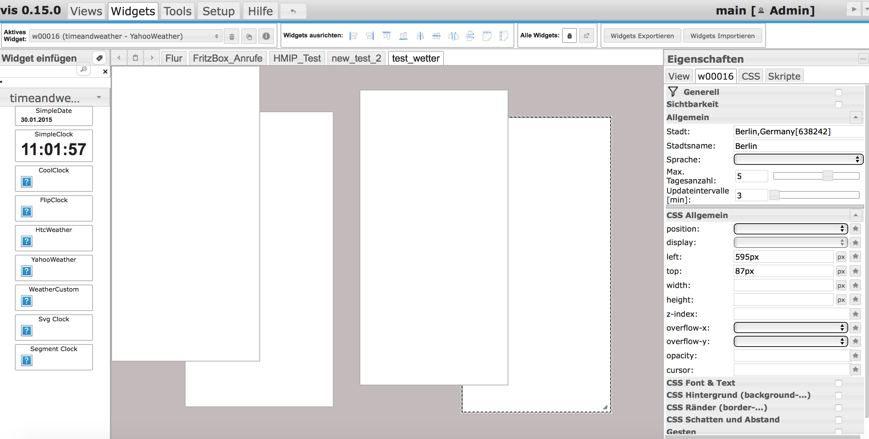
Task: Align widgets to the left edge
Action: click(353, 36)
